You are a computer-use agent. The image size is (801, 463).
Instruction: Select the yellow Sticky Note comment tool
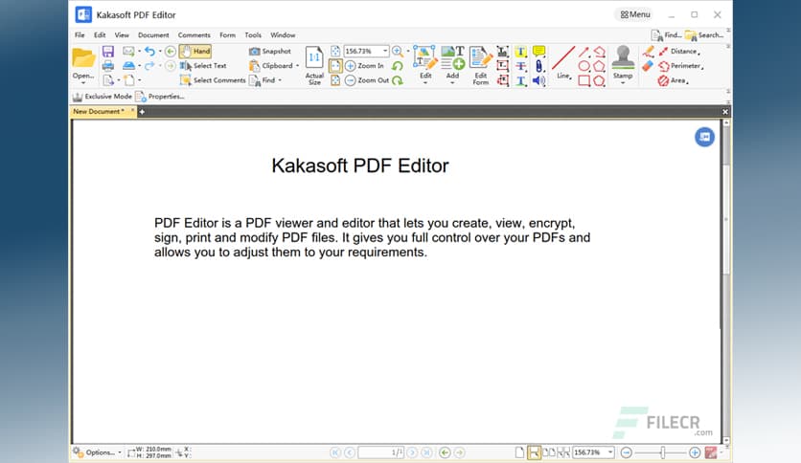(x=538, y=51)
